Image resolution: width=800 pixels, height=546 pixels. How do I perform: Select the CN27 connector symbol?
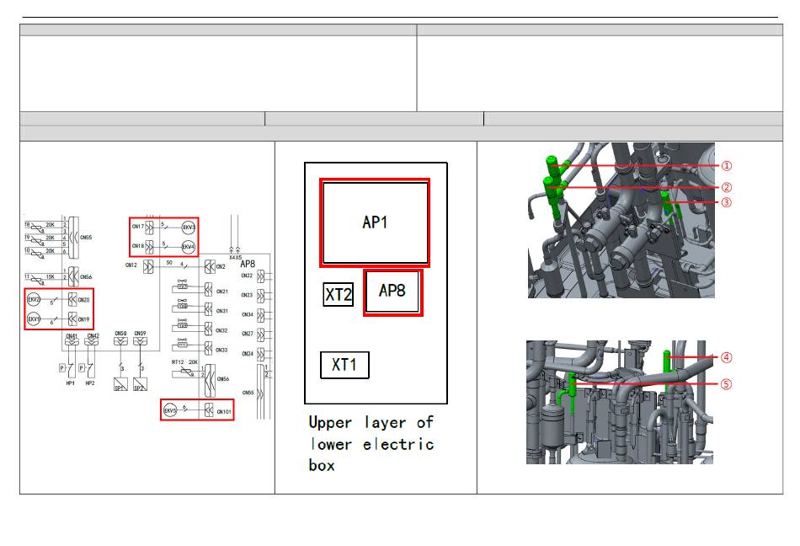261,335
